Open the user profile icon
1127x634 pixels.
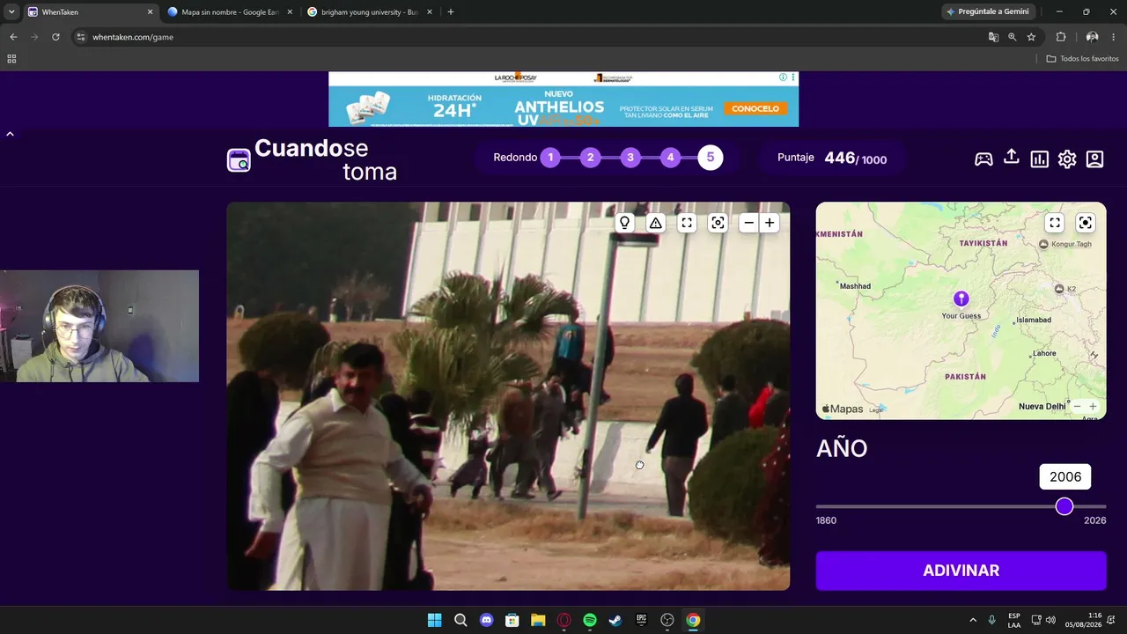(1094, 158)
